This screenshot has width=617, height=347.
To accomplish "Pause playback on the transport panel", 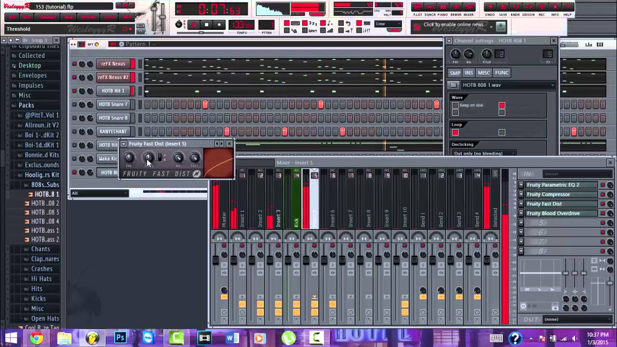I will 194,25.
